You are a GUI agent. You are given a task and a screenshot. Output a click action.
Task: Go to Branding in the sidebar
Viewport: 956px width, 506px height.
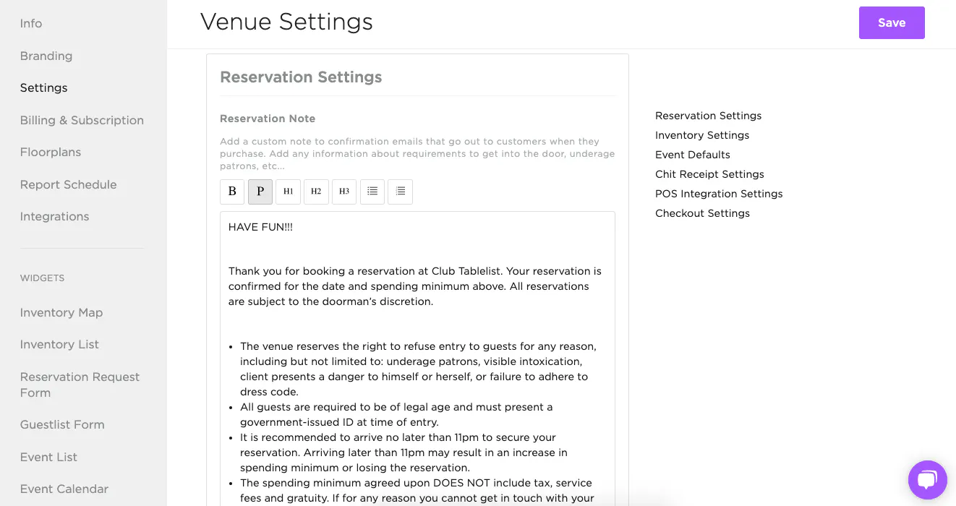(x=46, y=56)
